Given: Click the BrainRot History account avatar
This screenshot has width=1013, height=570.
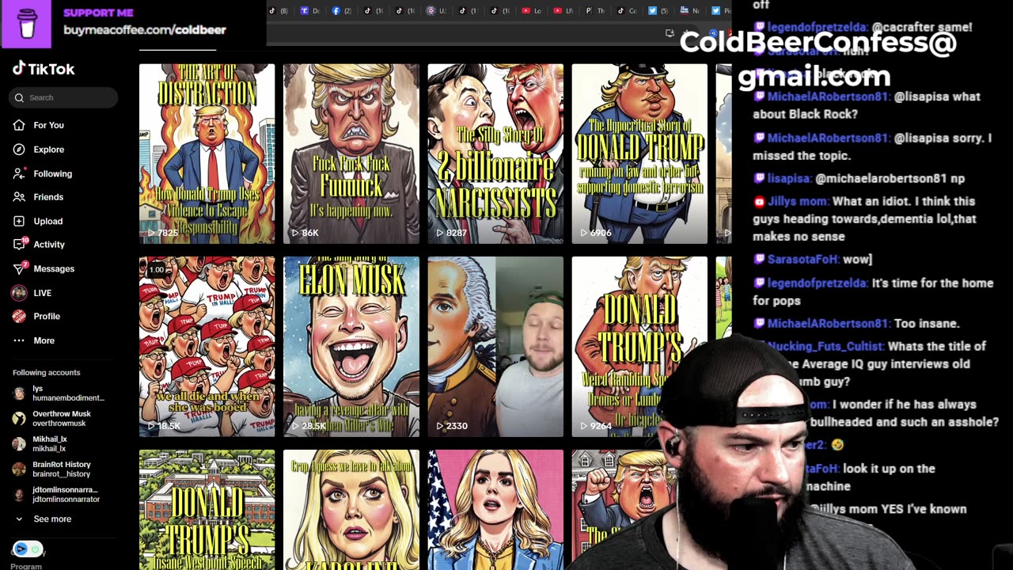Looking at the screenshot, I should tap(19, 469).
